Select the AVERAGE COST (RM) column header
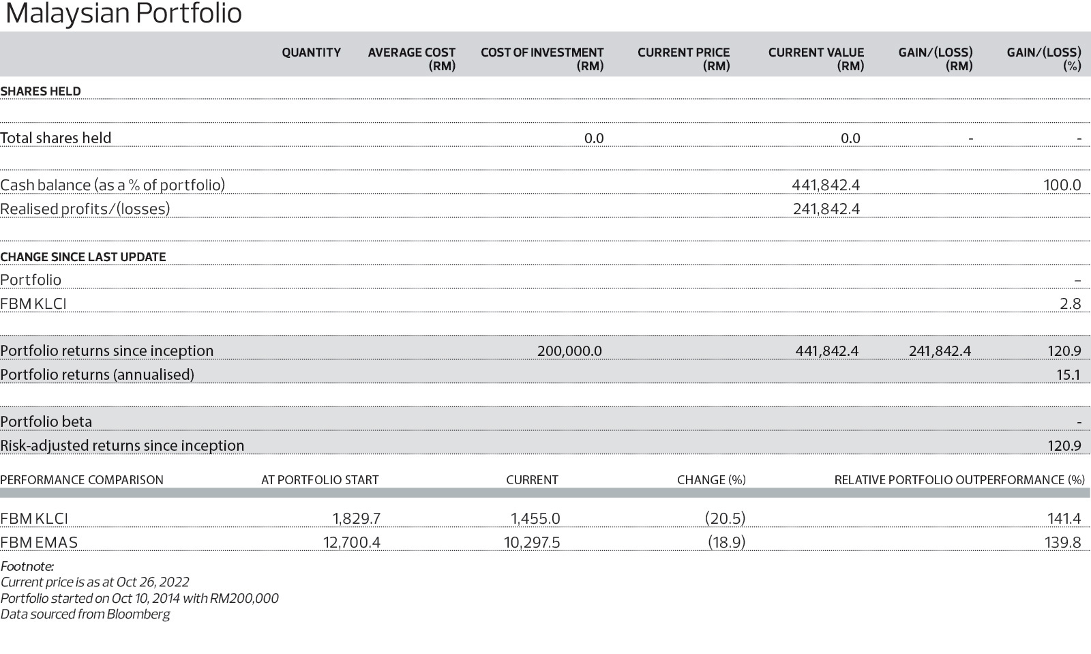The width and height of the screenshot is (1091, 654). click(x=411, y=59)
